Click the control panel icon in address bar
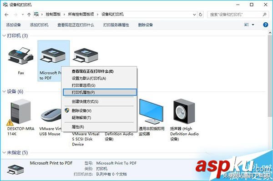 click(36, 15)
